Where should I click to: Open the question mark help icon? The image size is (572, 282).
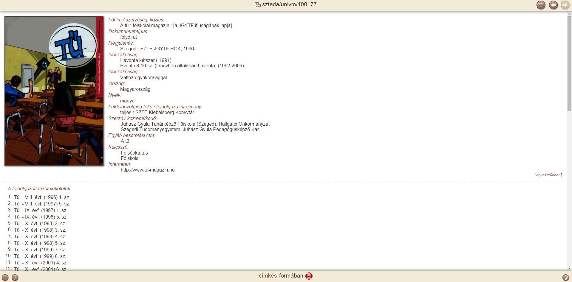pos(15,278)
